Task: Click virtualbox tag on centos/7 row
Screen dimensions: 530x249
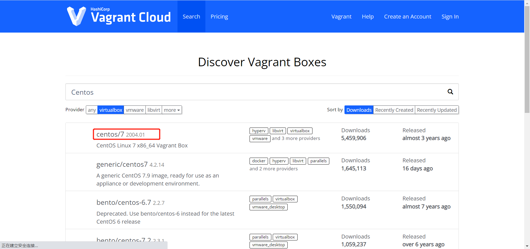Action: [300, 131]
